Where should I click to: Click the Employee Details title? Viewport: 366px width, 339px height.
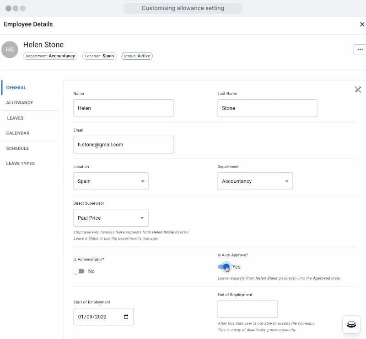click(28, 24)
